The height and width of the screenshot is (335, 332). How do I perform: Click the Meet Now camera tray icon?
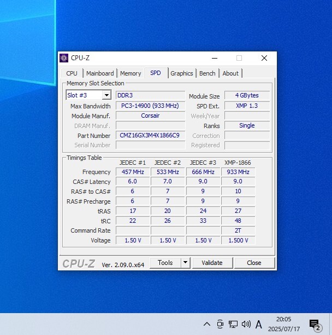(x=220, y=324)
